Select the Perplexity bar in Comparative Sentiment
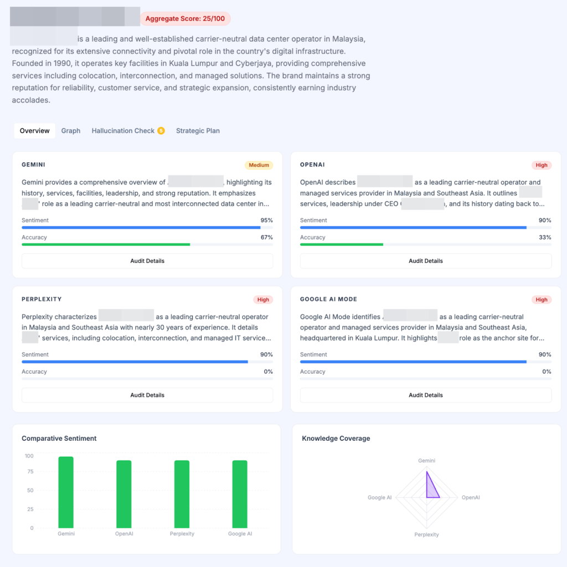Image resolution: width=567 pixels, height=567 pixels. pyautogui.click(x=182, y=494)
